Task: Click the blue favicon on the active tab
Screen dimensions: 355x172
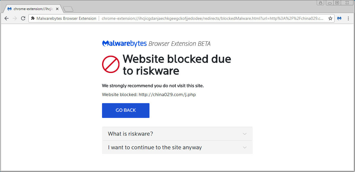Action: pyautogui.click(x=9, y=9)
